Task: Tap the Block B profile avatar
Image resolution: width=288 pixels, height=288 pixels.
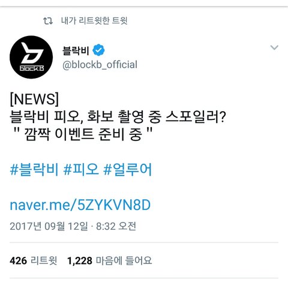Action: (x=31, y=57)
